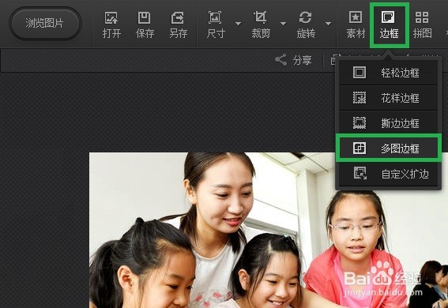Click the 浏览图片 browse pictures button
Viewport: 448px width, 308px height.
click(x=45, y=24)
